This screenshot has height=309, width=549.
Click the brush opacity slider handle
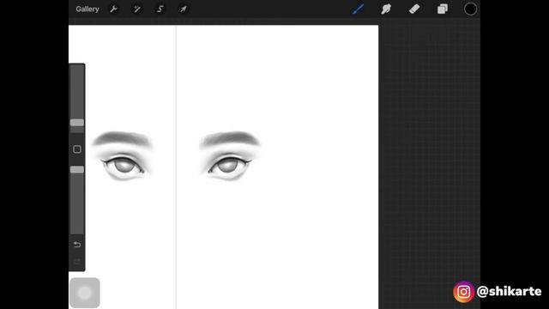coord(77,170)
